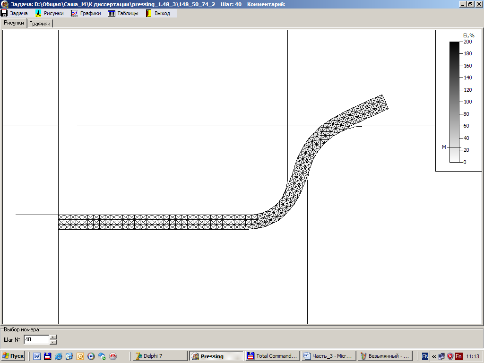Switch to Delphi 7 in taskbar
This screenshot has height=363, width=484.
coord(159,356)
